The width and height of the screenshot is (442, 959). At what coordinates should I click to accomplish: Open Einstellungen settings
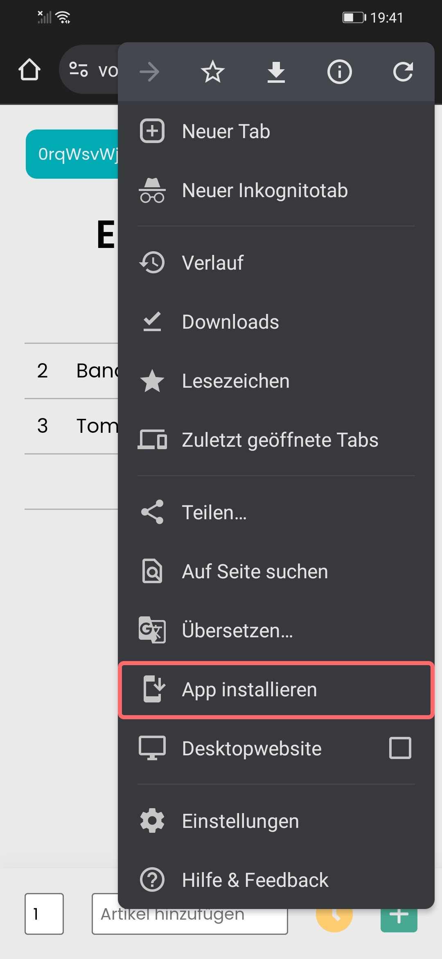[x=276, y=821]
